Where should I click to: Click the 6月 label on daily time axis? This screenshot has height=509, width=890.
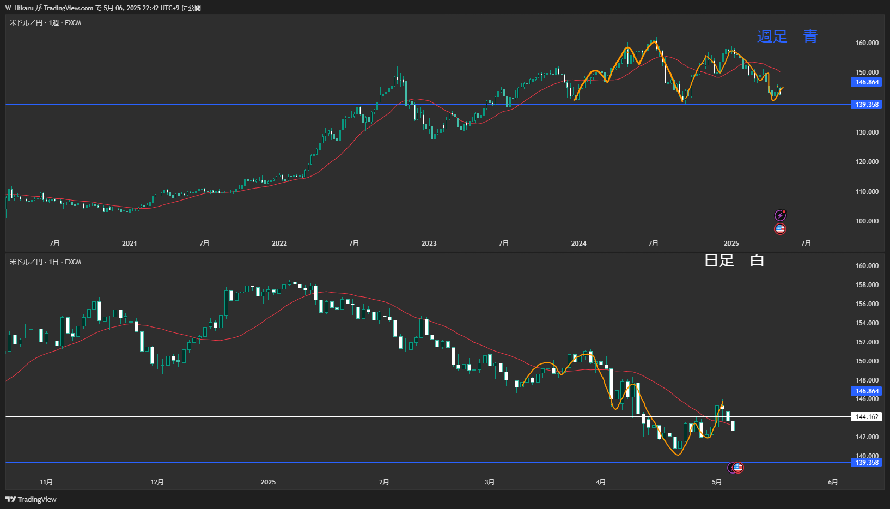click(833, 482)
